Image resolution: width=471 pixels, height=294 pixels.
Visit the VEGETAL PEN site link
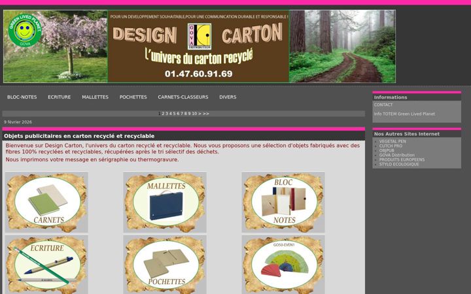coord(392,141)
